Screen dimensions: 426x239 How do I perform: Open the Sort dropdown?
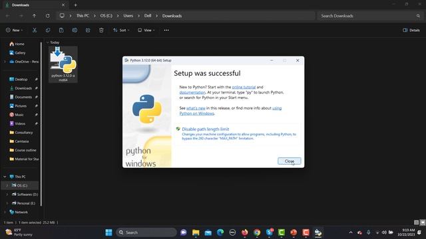[121, 30]
